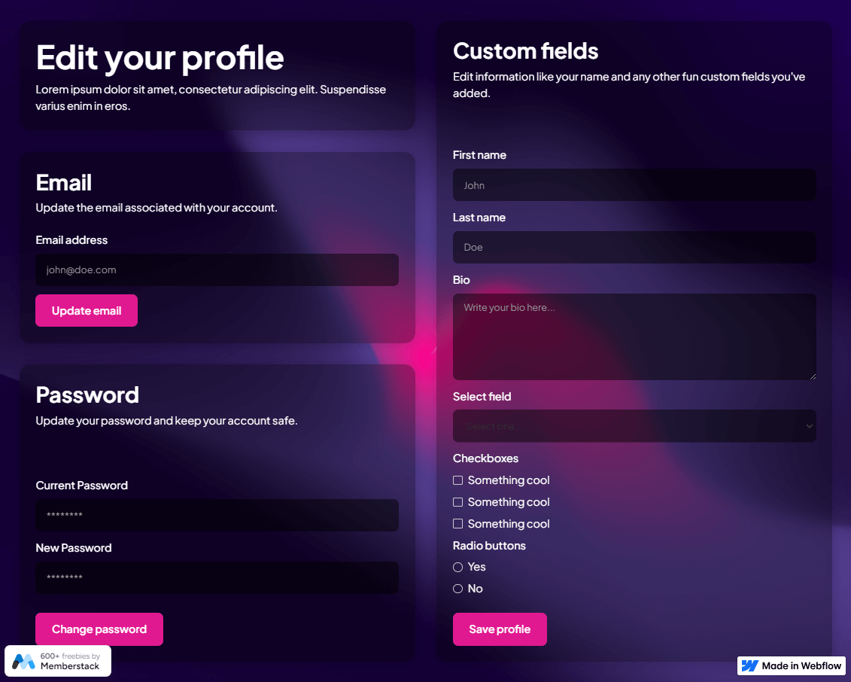Click the Last name input field
The height and width of the screenshot is (682, 851).
pyautogui.click(x=634, y=247)
